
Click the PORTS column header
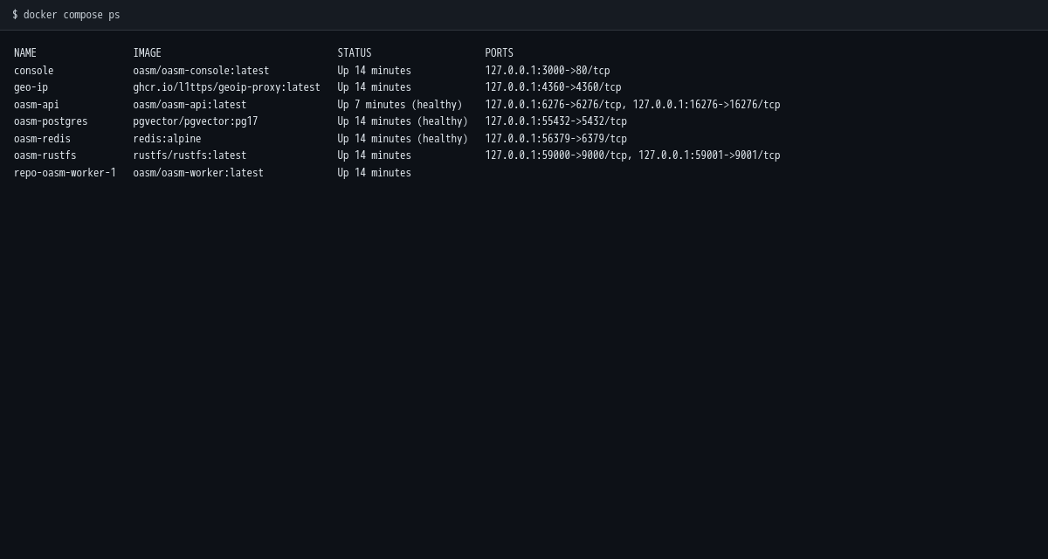500,53
